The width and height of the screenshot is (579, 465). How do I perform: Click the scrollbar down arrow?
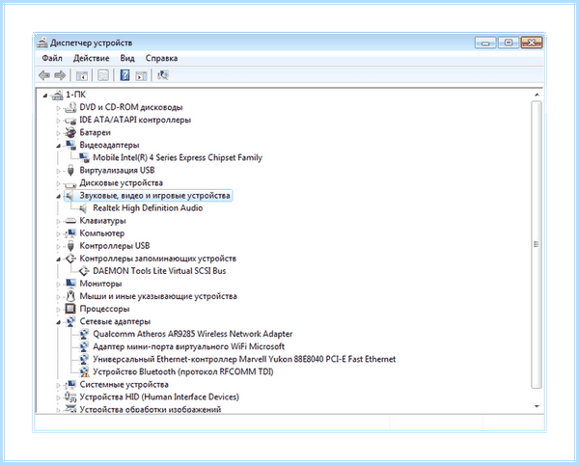(x=537, y=406)
